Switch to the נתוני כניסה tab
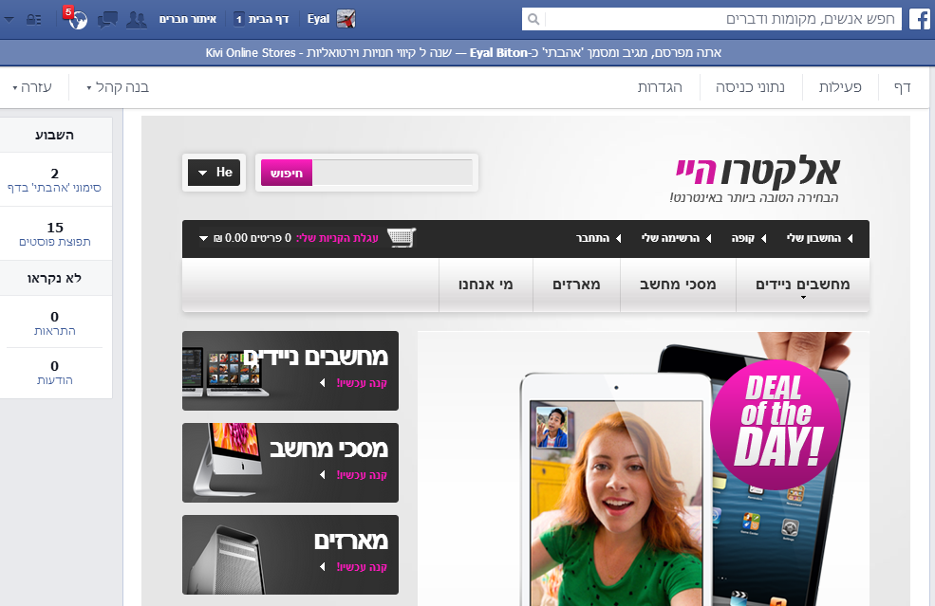 (750, 87)
